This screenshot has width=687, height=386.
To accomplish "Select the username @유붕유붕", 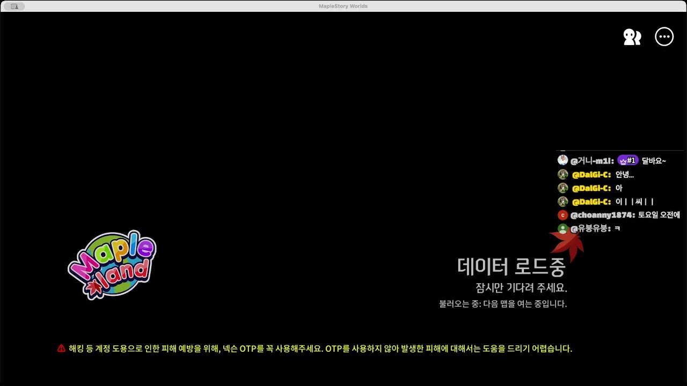I will click(x=591, y=229).
